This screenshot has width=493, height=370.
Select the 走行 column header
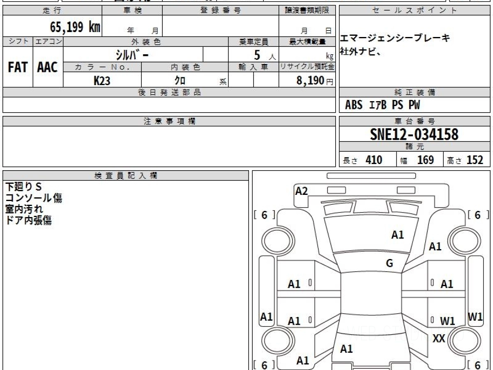[x=52, y=11]
